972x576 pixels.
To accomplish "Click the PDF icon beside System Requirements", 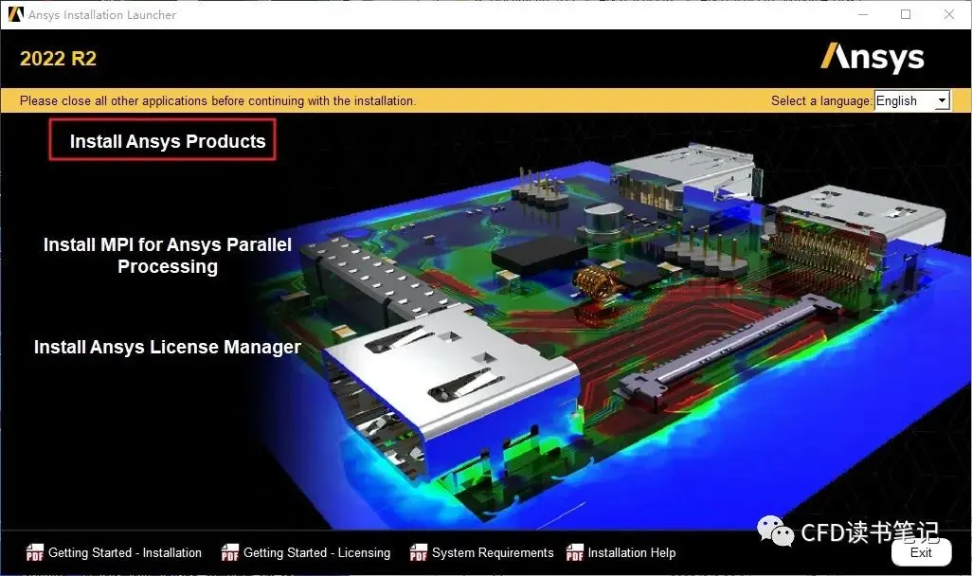I will 419,552.
